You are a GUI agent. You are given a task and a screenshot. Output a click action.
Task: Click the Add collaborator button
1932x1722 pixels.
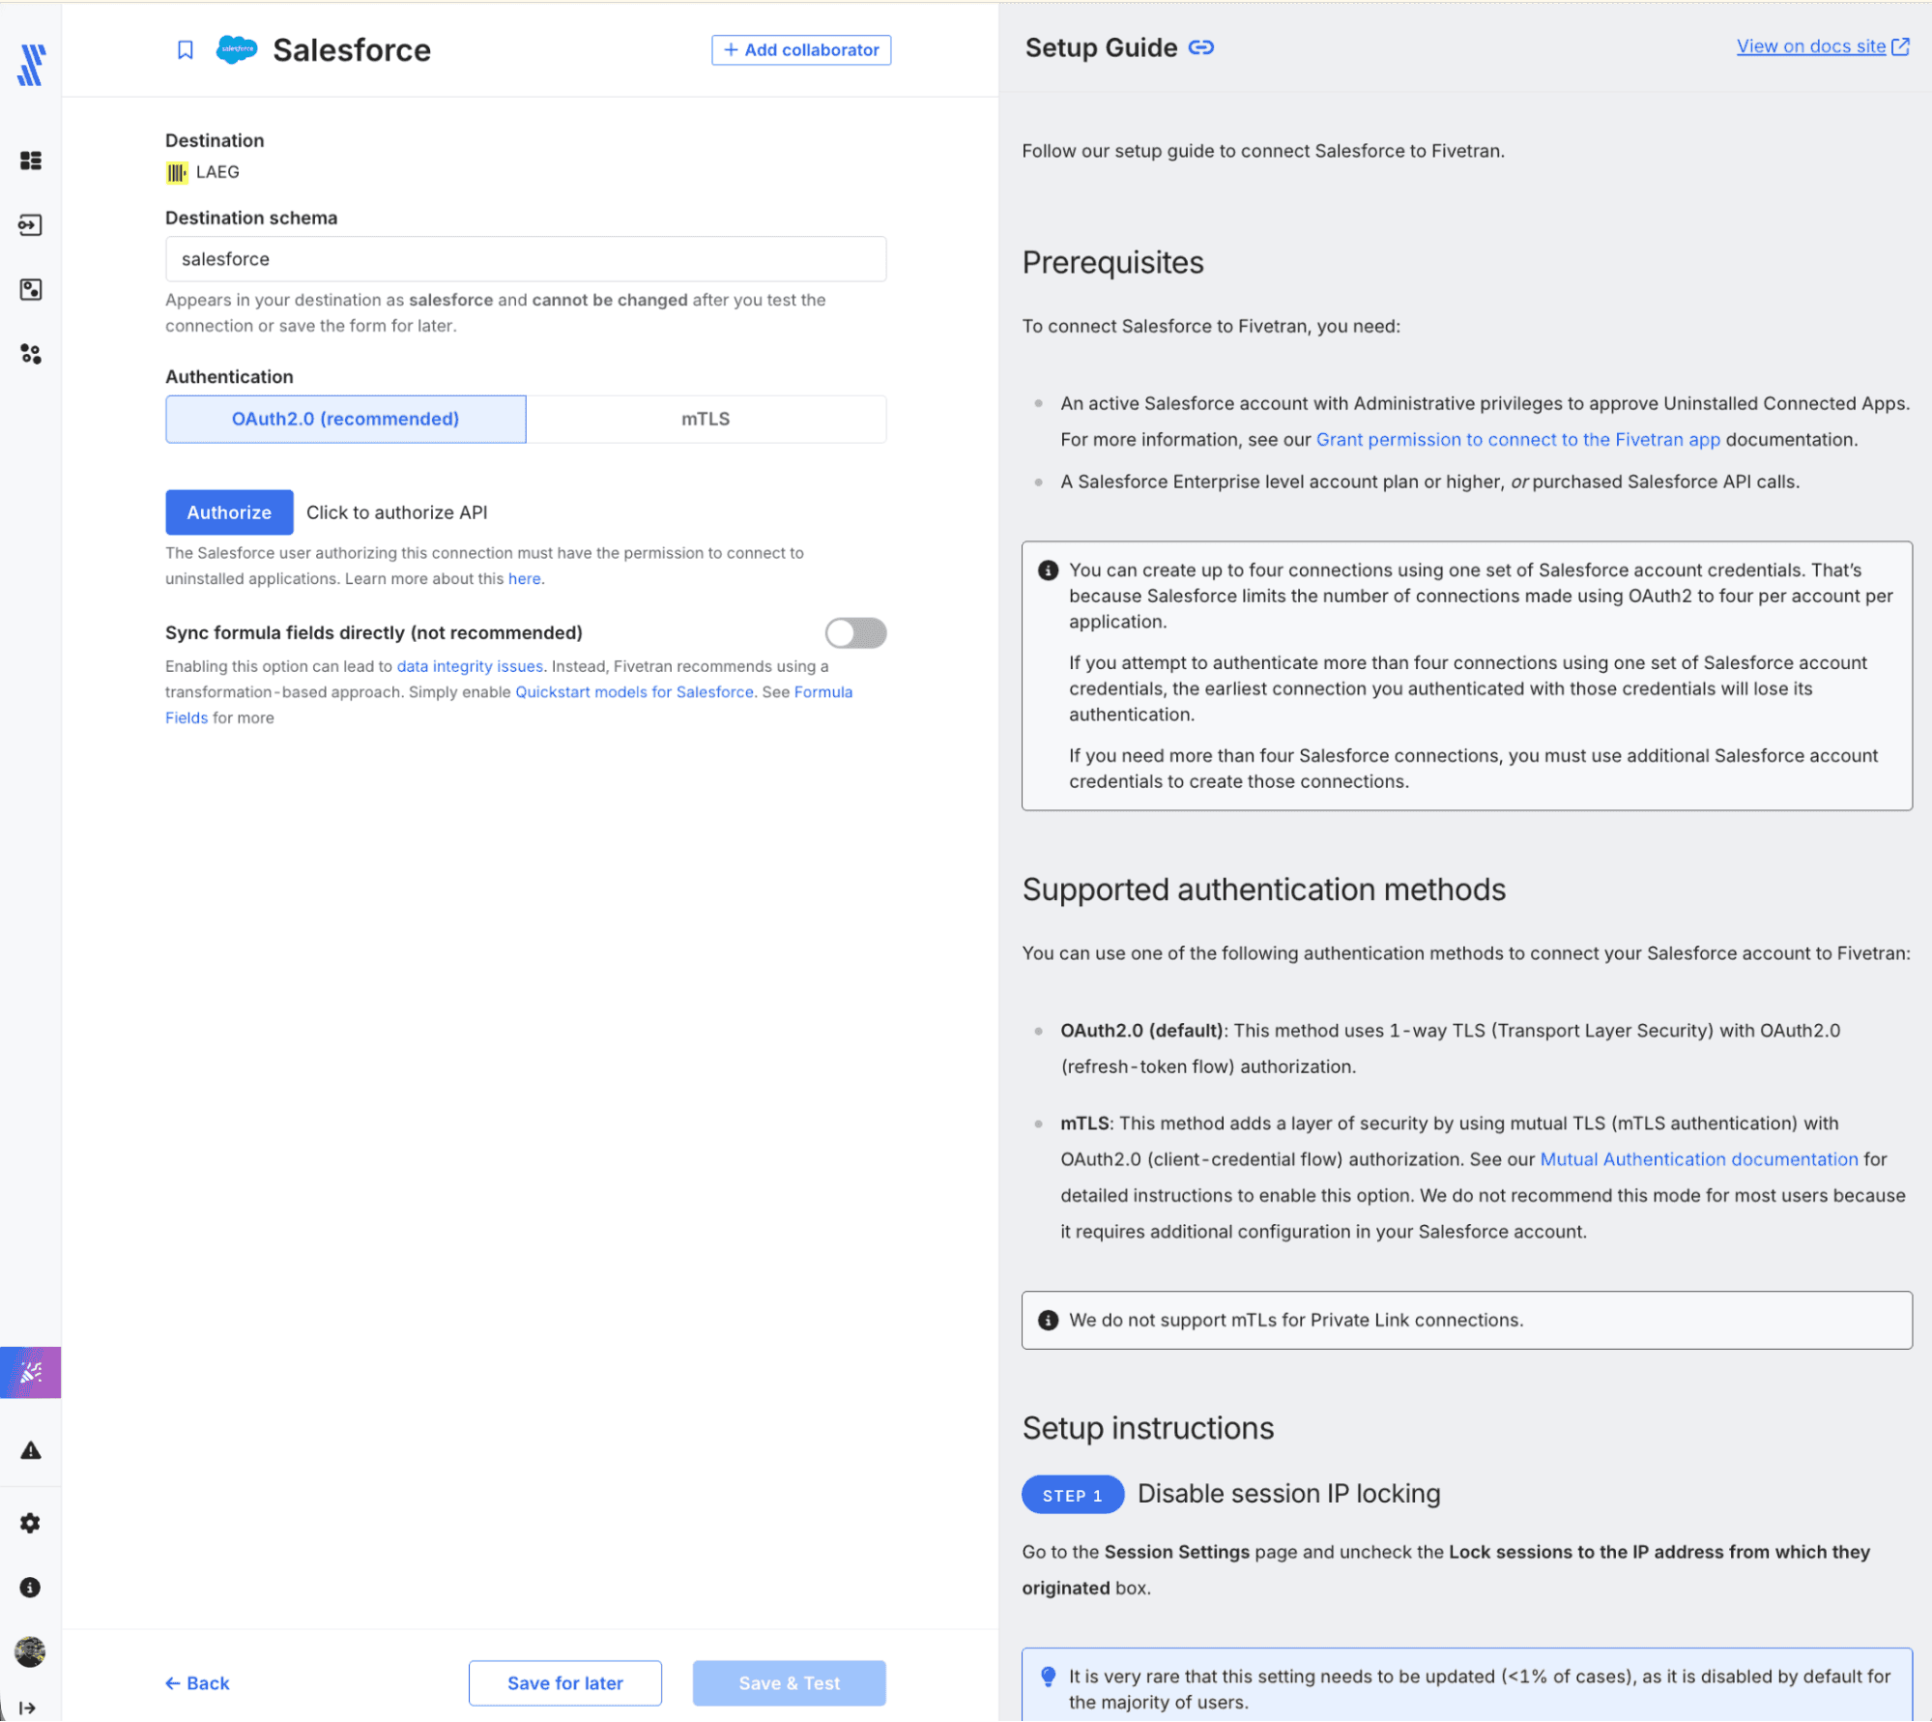pyautogui.click(x=801, y=50)
